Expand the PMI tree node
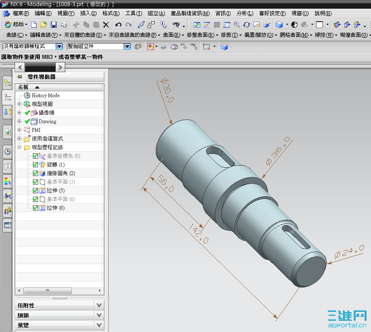 19,130
